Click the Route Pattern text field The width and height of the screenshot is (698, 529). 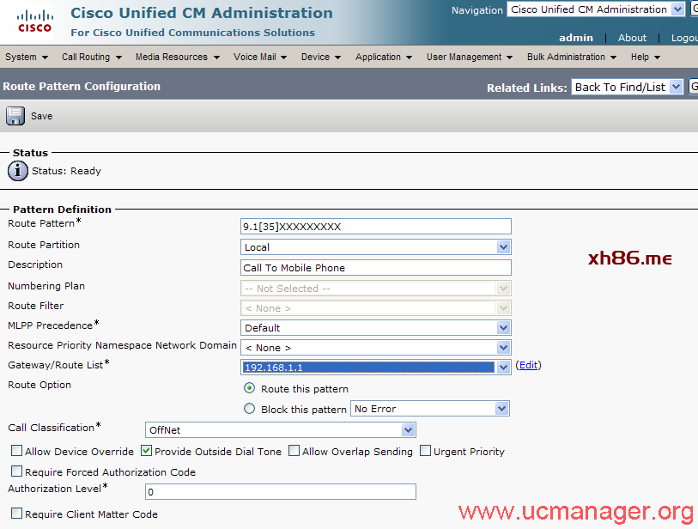[375, 227]
